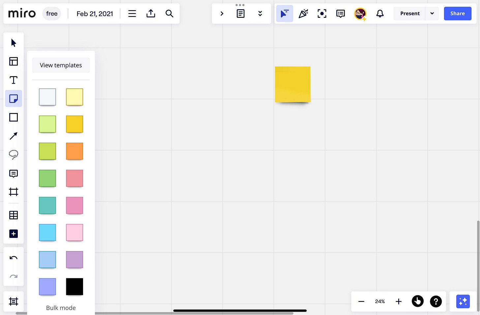Pick the purple lavender sticky color
480x315 pixels.
[75, 259]
